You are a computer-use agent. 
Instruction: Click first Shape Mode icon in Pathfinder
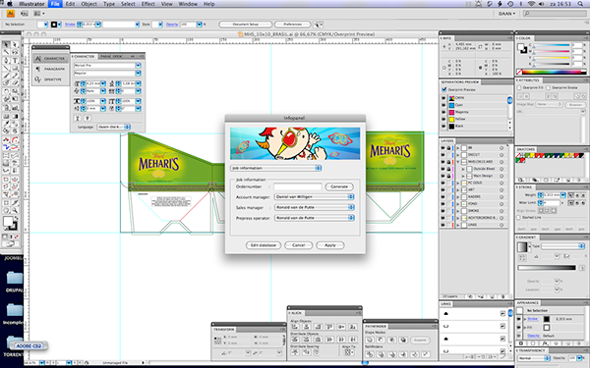[370, 340]
